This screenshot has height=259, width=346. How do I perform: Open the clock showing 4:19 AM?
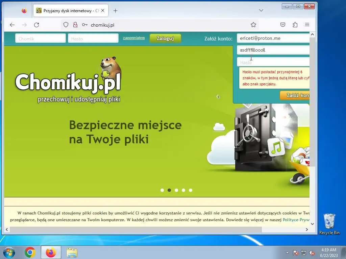329,253
